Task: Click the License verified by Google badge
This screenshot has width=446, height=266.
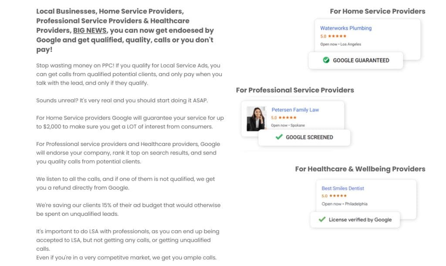Action: coord(360,219)
